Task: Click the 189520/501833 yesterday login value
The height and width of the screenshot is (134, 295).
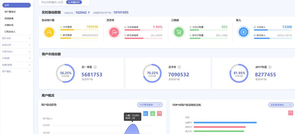Action: pyautogui.click(x=90, y=35)
